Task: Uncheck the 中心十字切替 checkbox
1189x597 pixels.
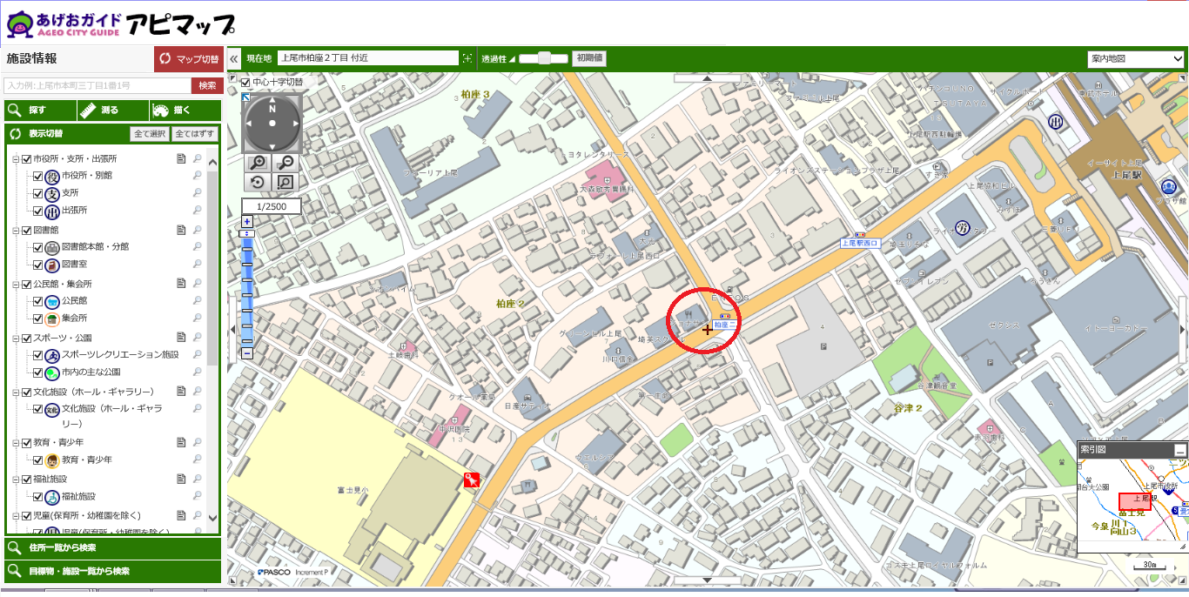Action: click(245, 83)
